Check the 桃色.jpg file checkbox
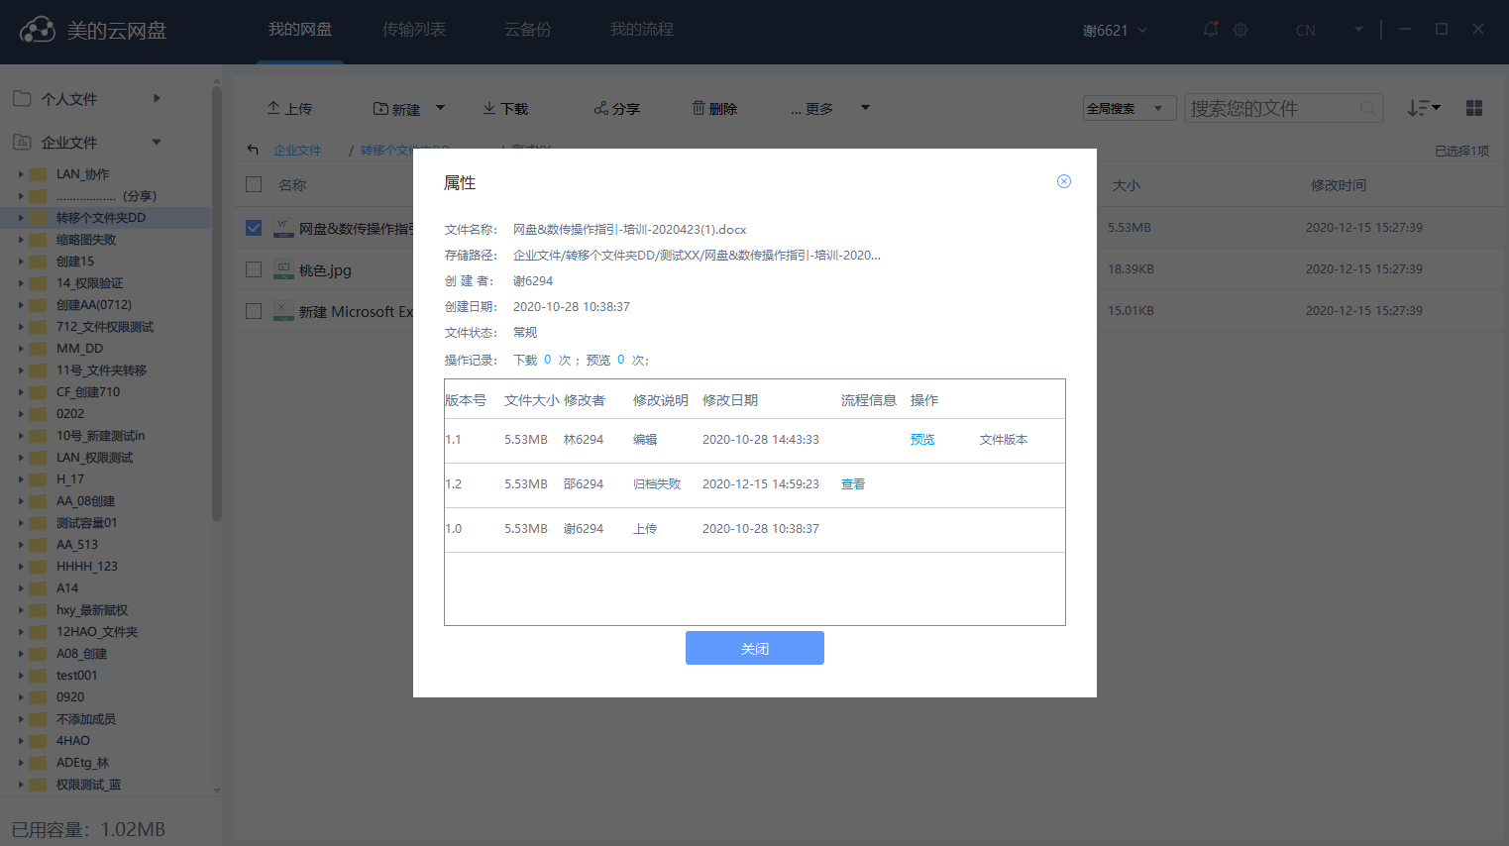The height and width of the screenshot is (846, 1509). click(x=254, y=269)
